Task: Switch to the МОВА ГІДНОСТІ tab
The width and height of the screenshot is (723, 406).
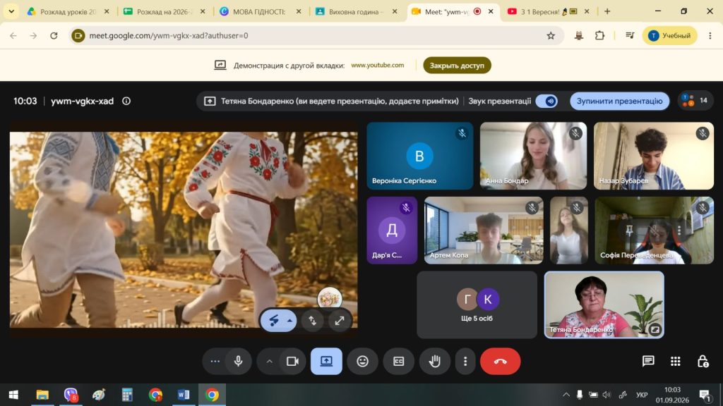Action: click(x=260, y=11)
